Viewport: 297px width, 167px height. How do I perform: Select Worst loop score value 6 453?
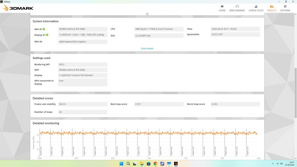235,104
